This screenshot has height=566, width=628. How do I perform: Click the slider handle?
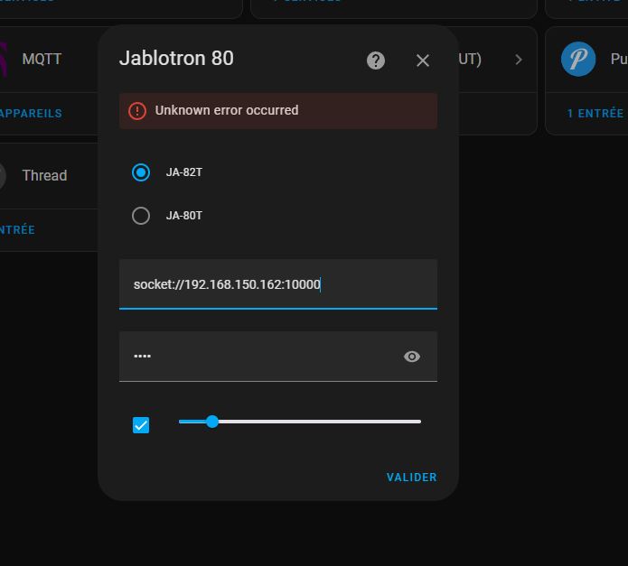(212, 422)
